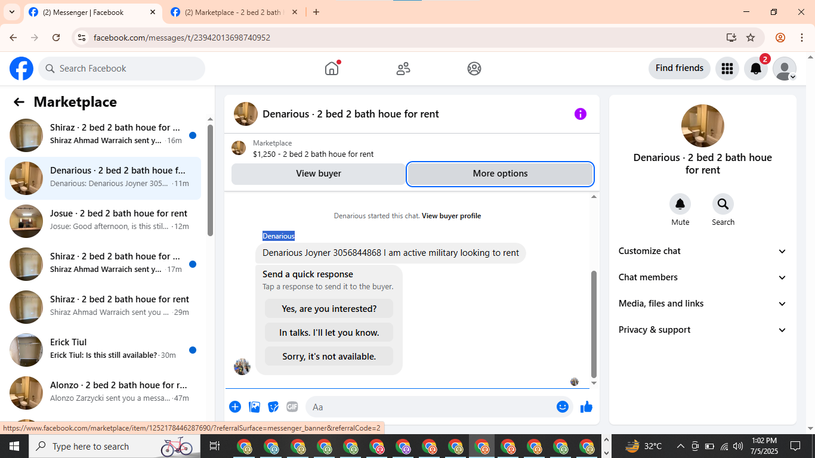The width and height of the screenshot is (815, 458).
Task: Open the Chrome three-dot menu
Action: 802,38
